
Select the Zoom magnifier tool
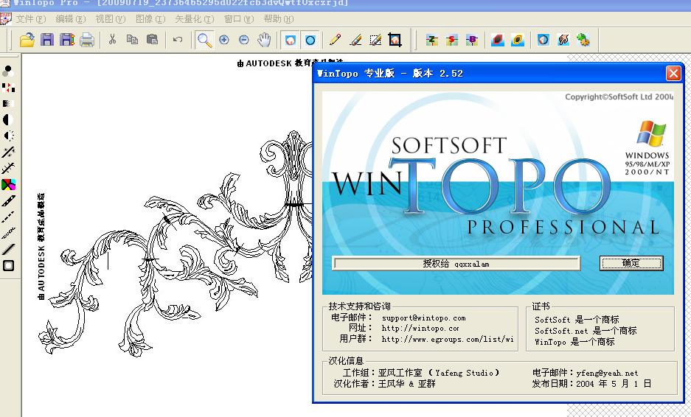tap(204, 40)
